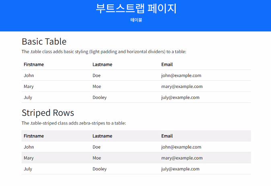Select Doe cell in striped table
This screenshot has height=186, width=271.
tap(96, 147)
